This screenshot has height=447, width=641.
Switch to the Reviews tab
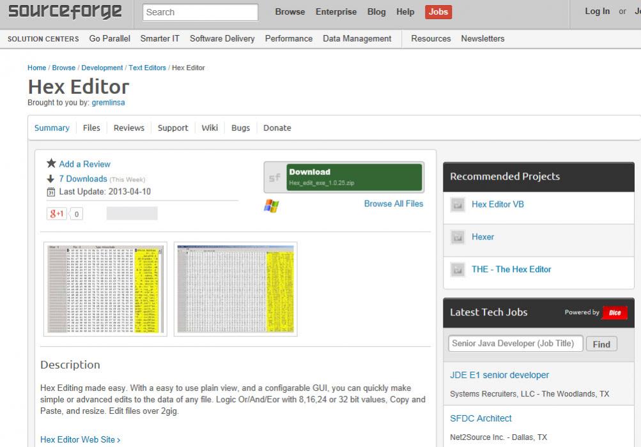[128, 128]
